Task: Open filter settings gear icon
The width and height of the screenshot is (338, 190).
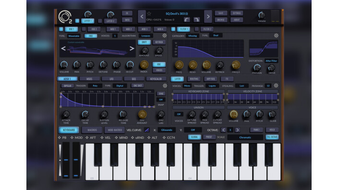Action: [276, 36]
